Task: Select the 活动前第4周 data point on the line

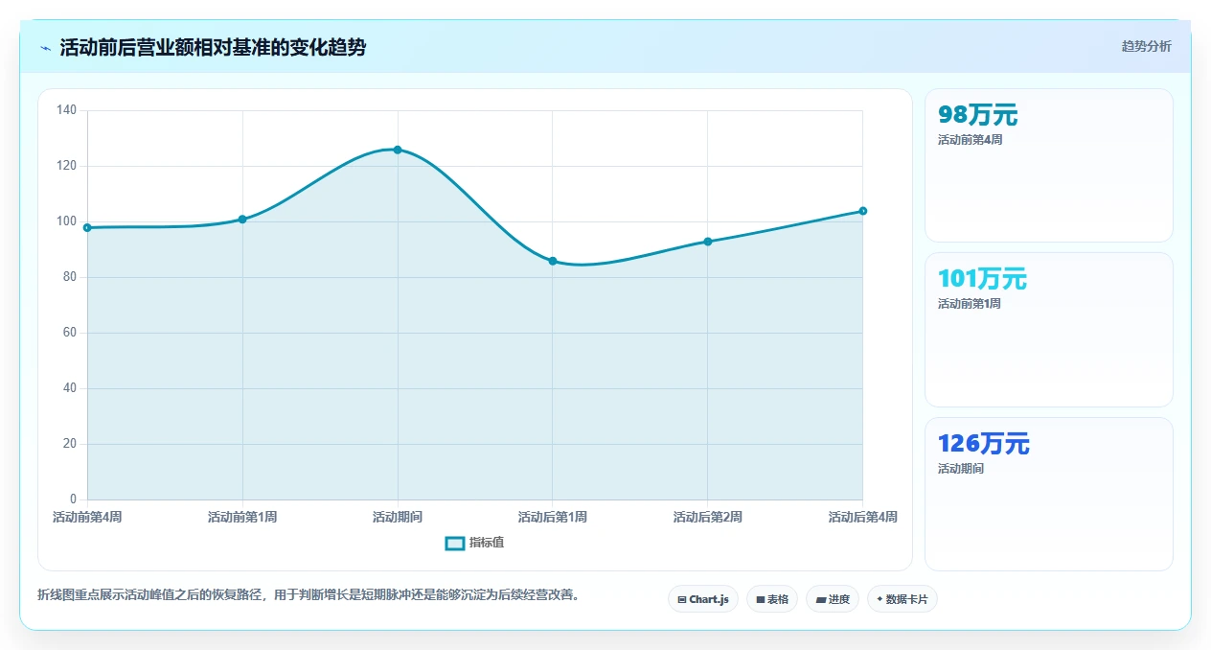Action: tap(87, 227)
